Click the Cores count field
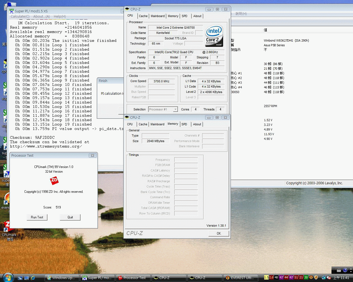The image size is (353, 282). [196, 109]
